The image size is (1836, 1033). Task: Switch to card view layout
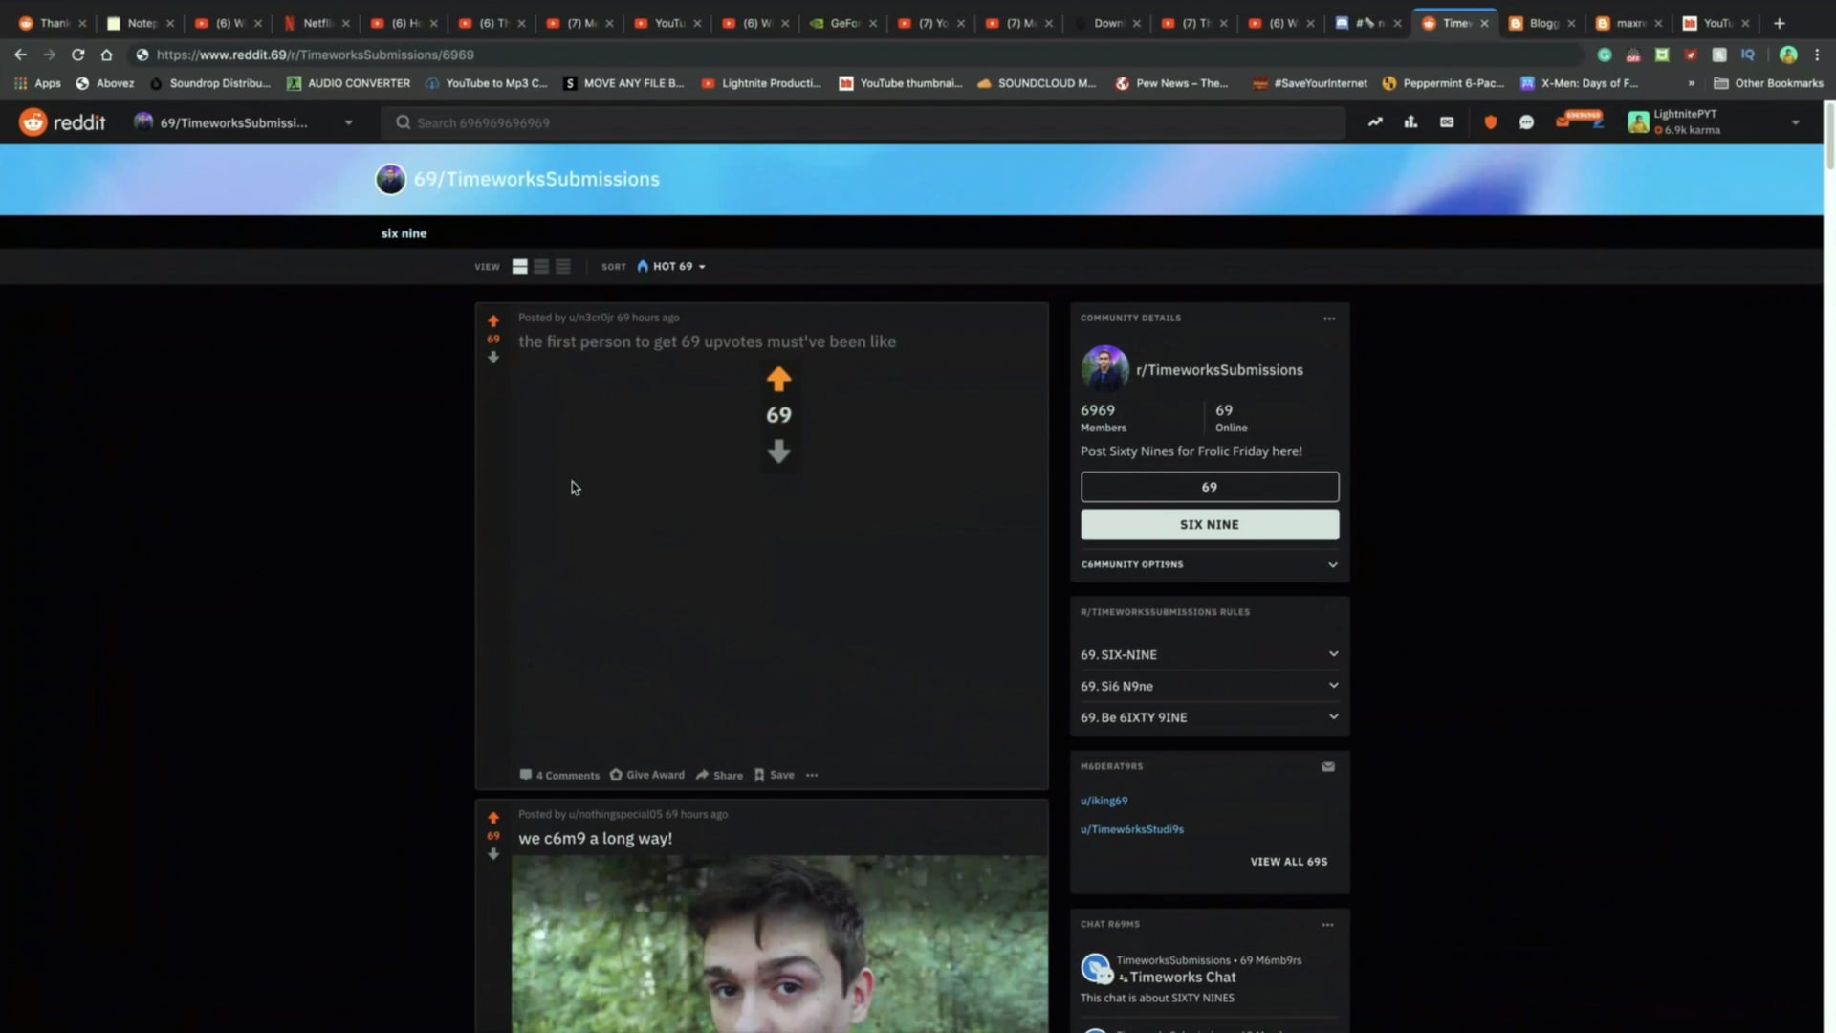click(519, 267)
